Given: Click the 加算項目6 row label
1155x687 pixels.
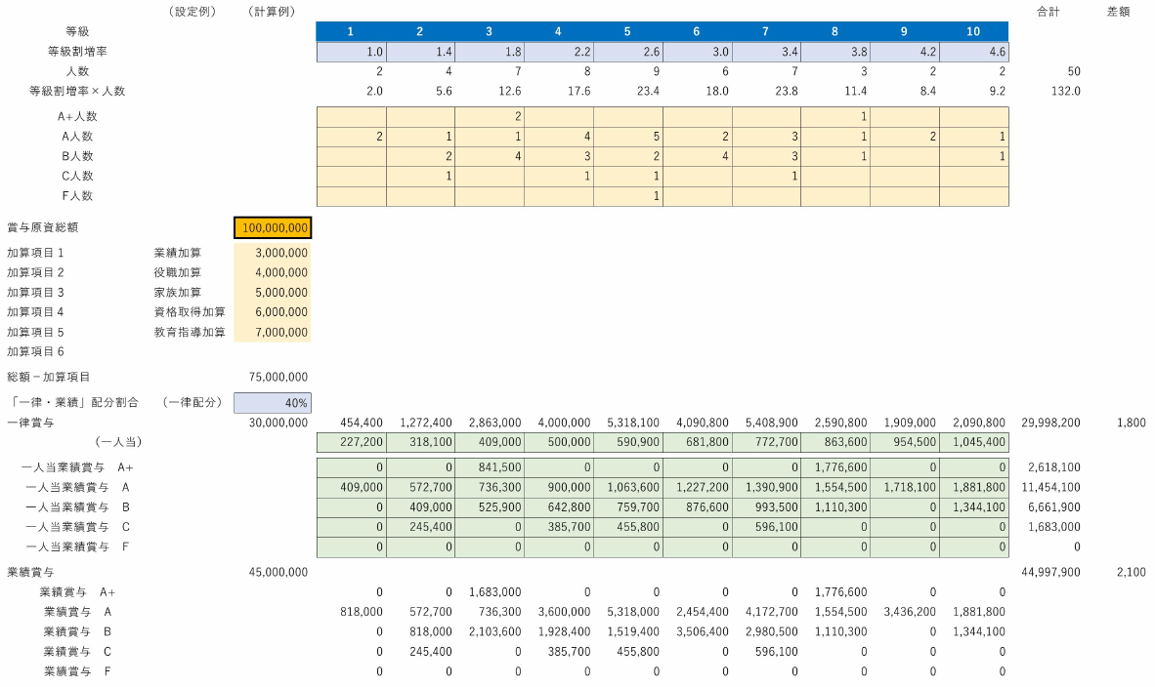Looking at the screenshot, I should point(35,351).
